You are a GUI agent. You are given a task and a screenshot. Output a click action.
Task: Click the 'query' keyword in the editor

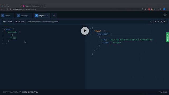point(8,29)
